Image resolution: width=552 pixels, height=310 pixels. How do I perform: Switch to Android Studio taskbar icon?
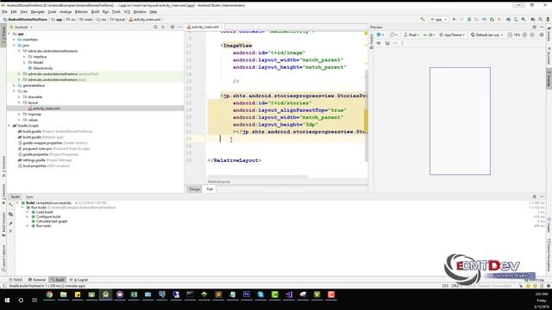click(105, 294)
